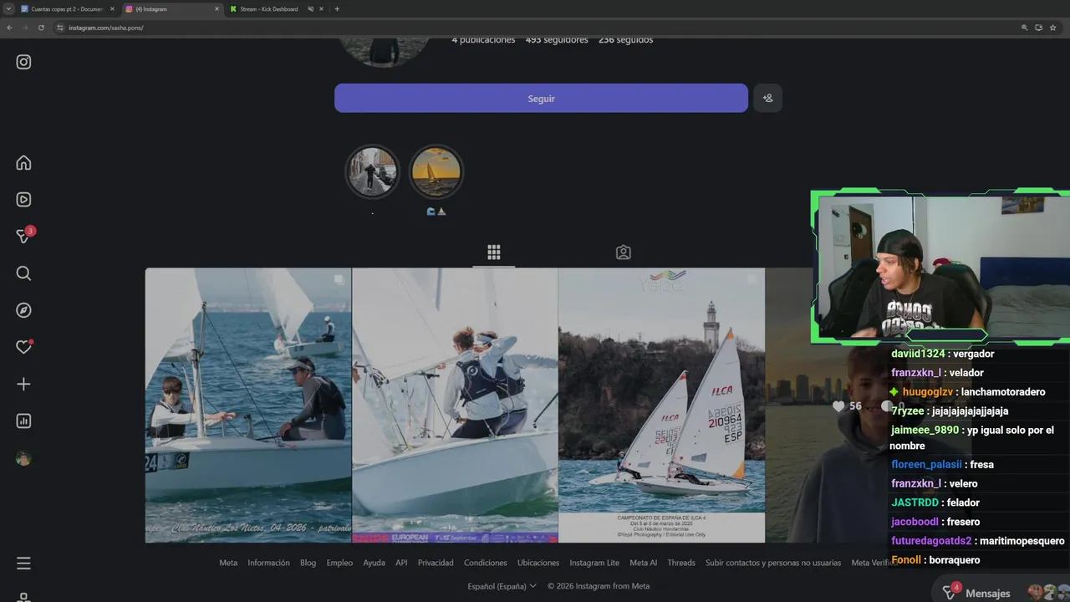Open Explore compass icon
Viewport: 1070px width, 602px height.
(23, 310)
